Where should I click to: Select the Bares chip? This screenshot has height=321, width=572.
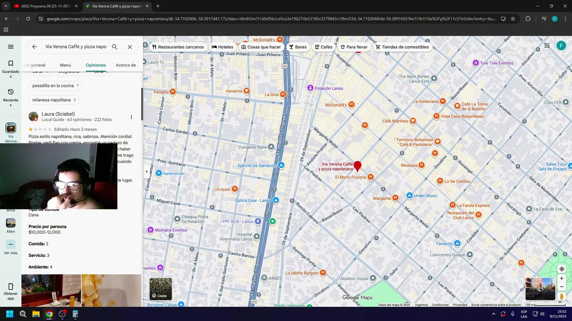pos(298,47)
